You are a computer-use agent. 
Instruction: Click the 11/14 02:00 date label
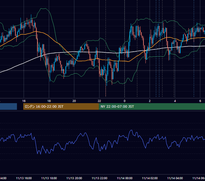click(150, 178)
